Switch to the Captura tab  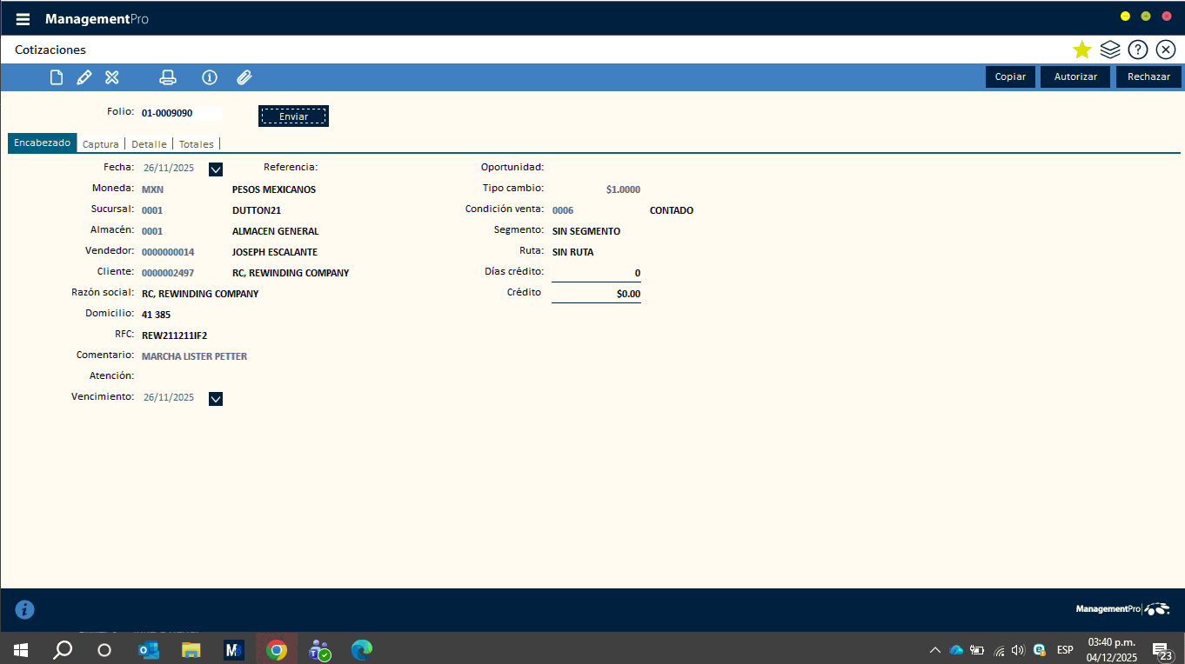[x=100, y=144]
